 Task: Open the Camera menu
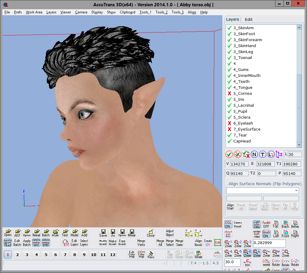click(x=81, y=12)
